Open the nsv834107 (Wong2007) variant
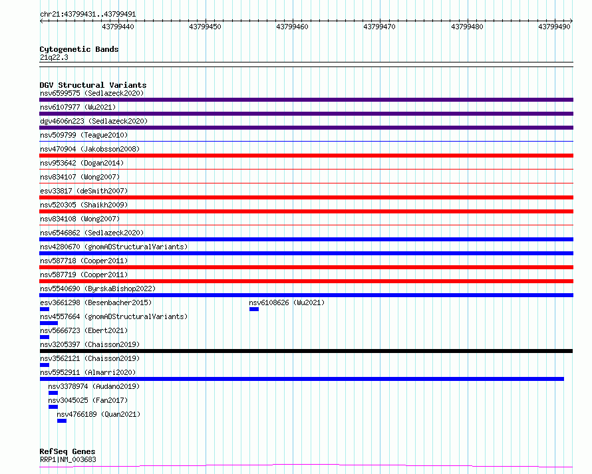The height and width of the screenshot is (474, 592). [x=80, y=177]
